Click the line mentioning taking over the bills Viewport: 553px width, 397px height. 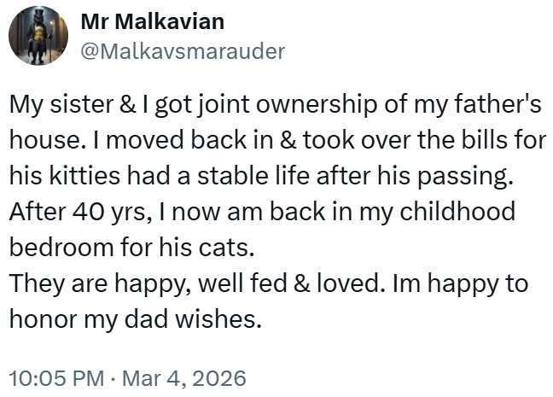[x=276, y=139]
